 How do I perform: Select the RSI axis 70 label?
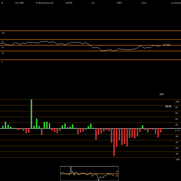click(x=3, y=42)
